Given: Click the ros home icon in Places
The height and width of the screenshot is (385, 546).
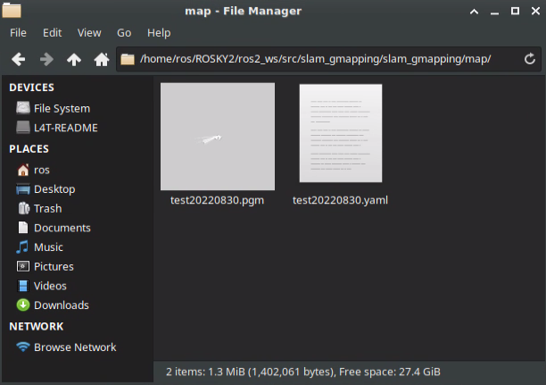Looking at the screenshot, I should 23,170.
